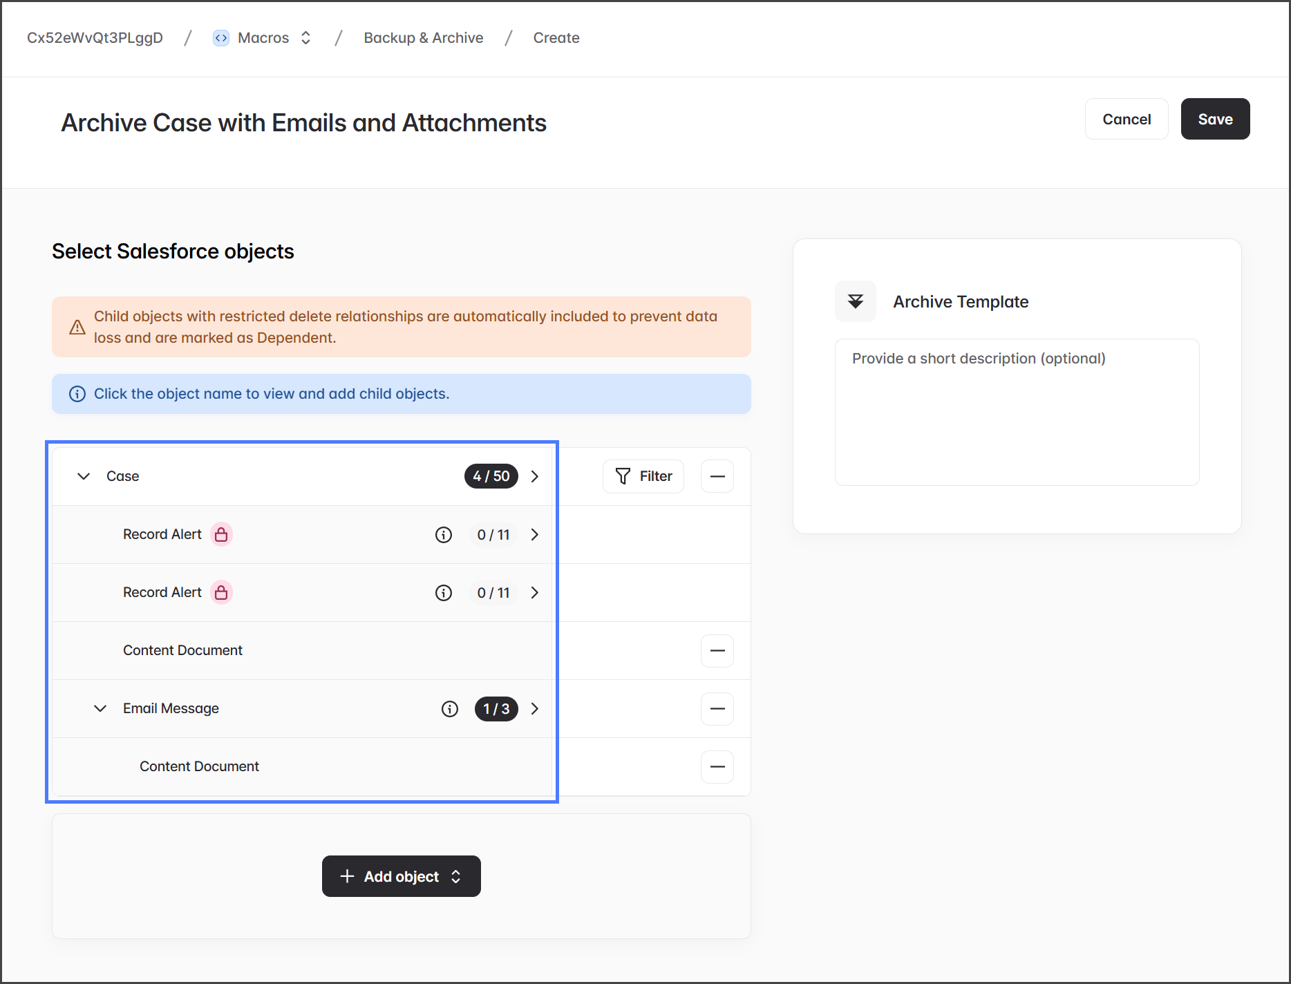Click lock icon on the first Record Alert
This screenshot has width=1291, height=984.
[221, 534]
